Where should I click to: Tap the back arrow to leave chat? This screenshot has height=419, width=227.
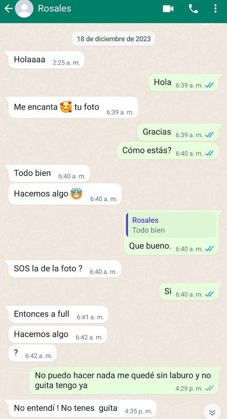pyautogui.click(x=9, y=9)
